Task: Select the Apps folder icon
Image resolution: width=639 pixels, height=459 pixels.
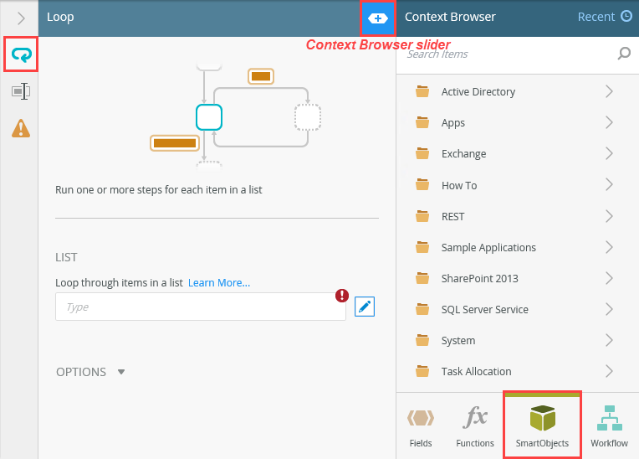Action: (422, 122)
